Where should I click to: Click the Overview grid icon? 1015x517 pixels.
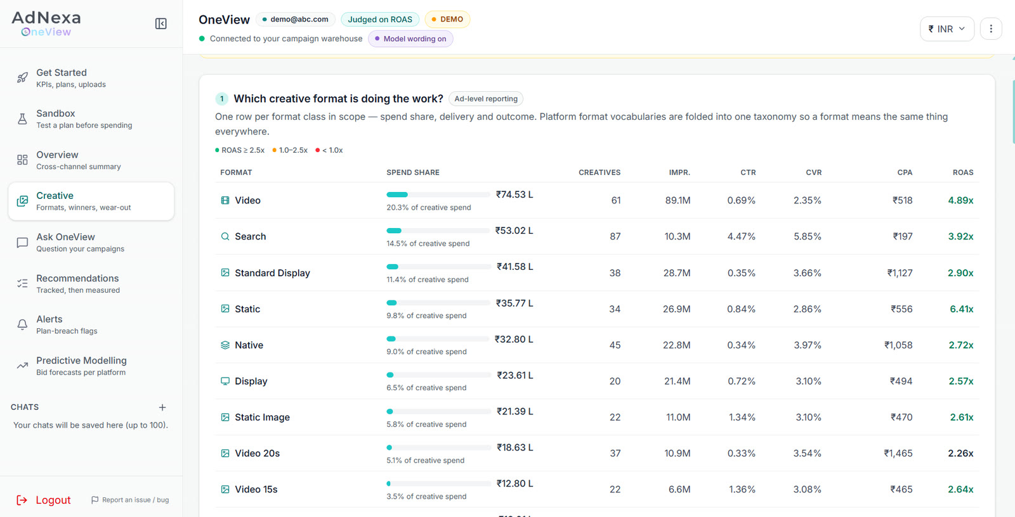pos(22,160)
